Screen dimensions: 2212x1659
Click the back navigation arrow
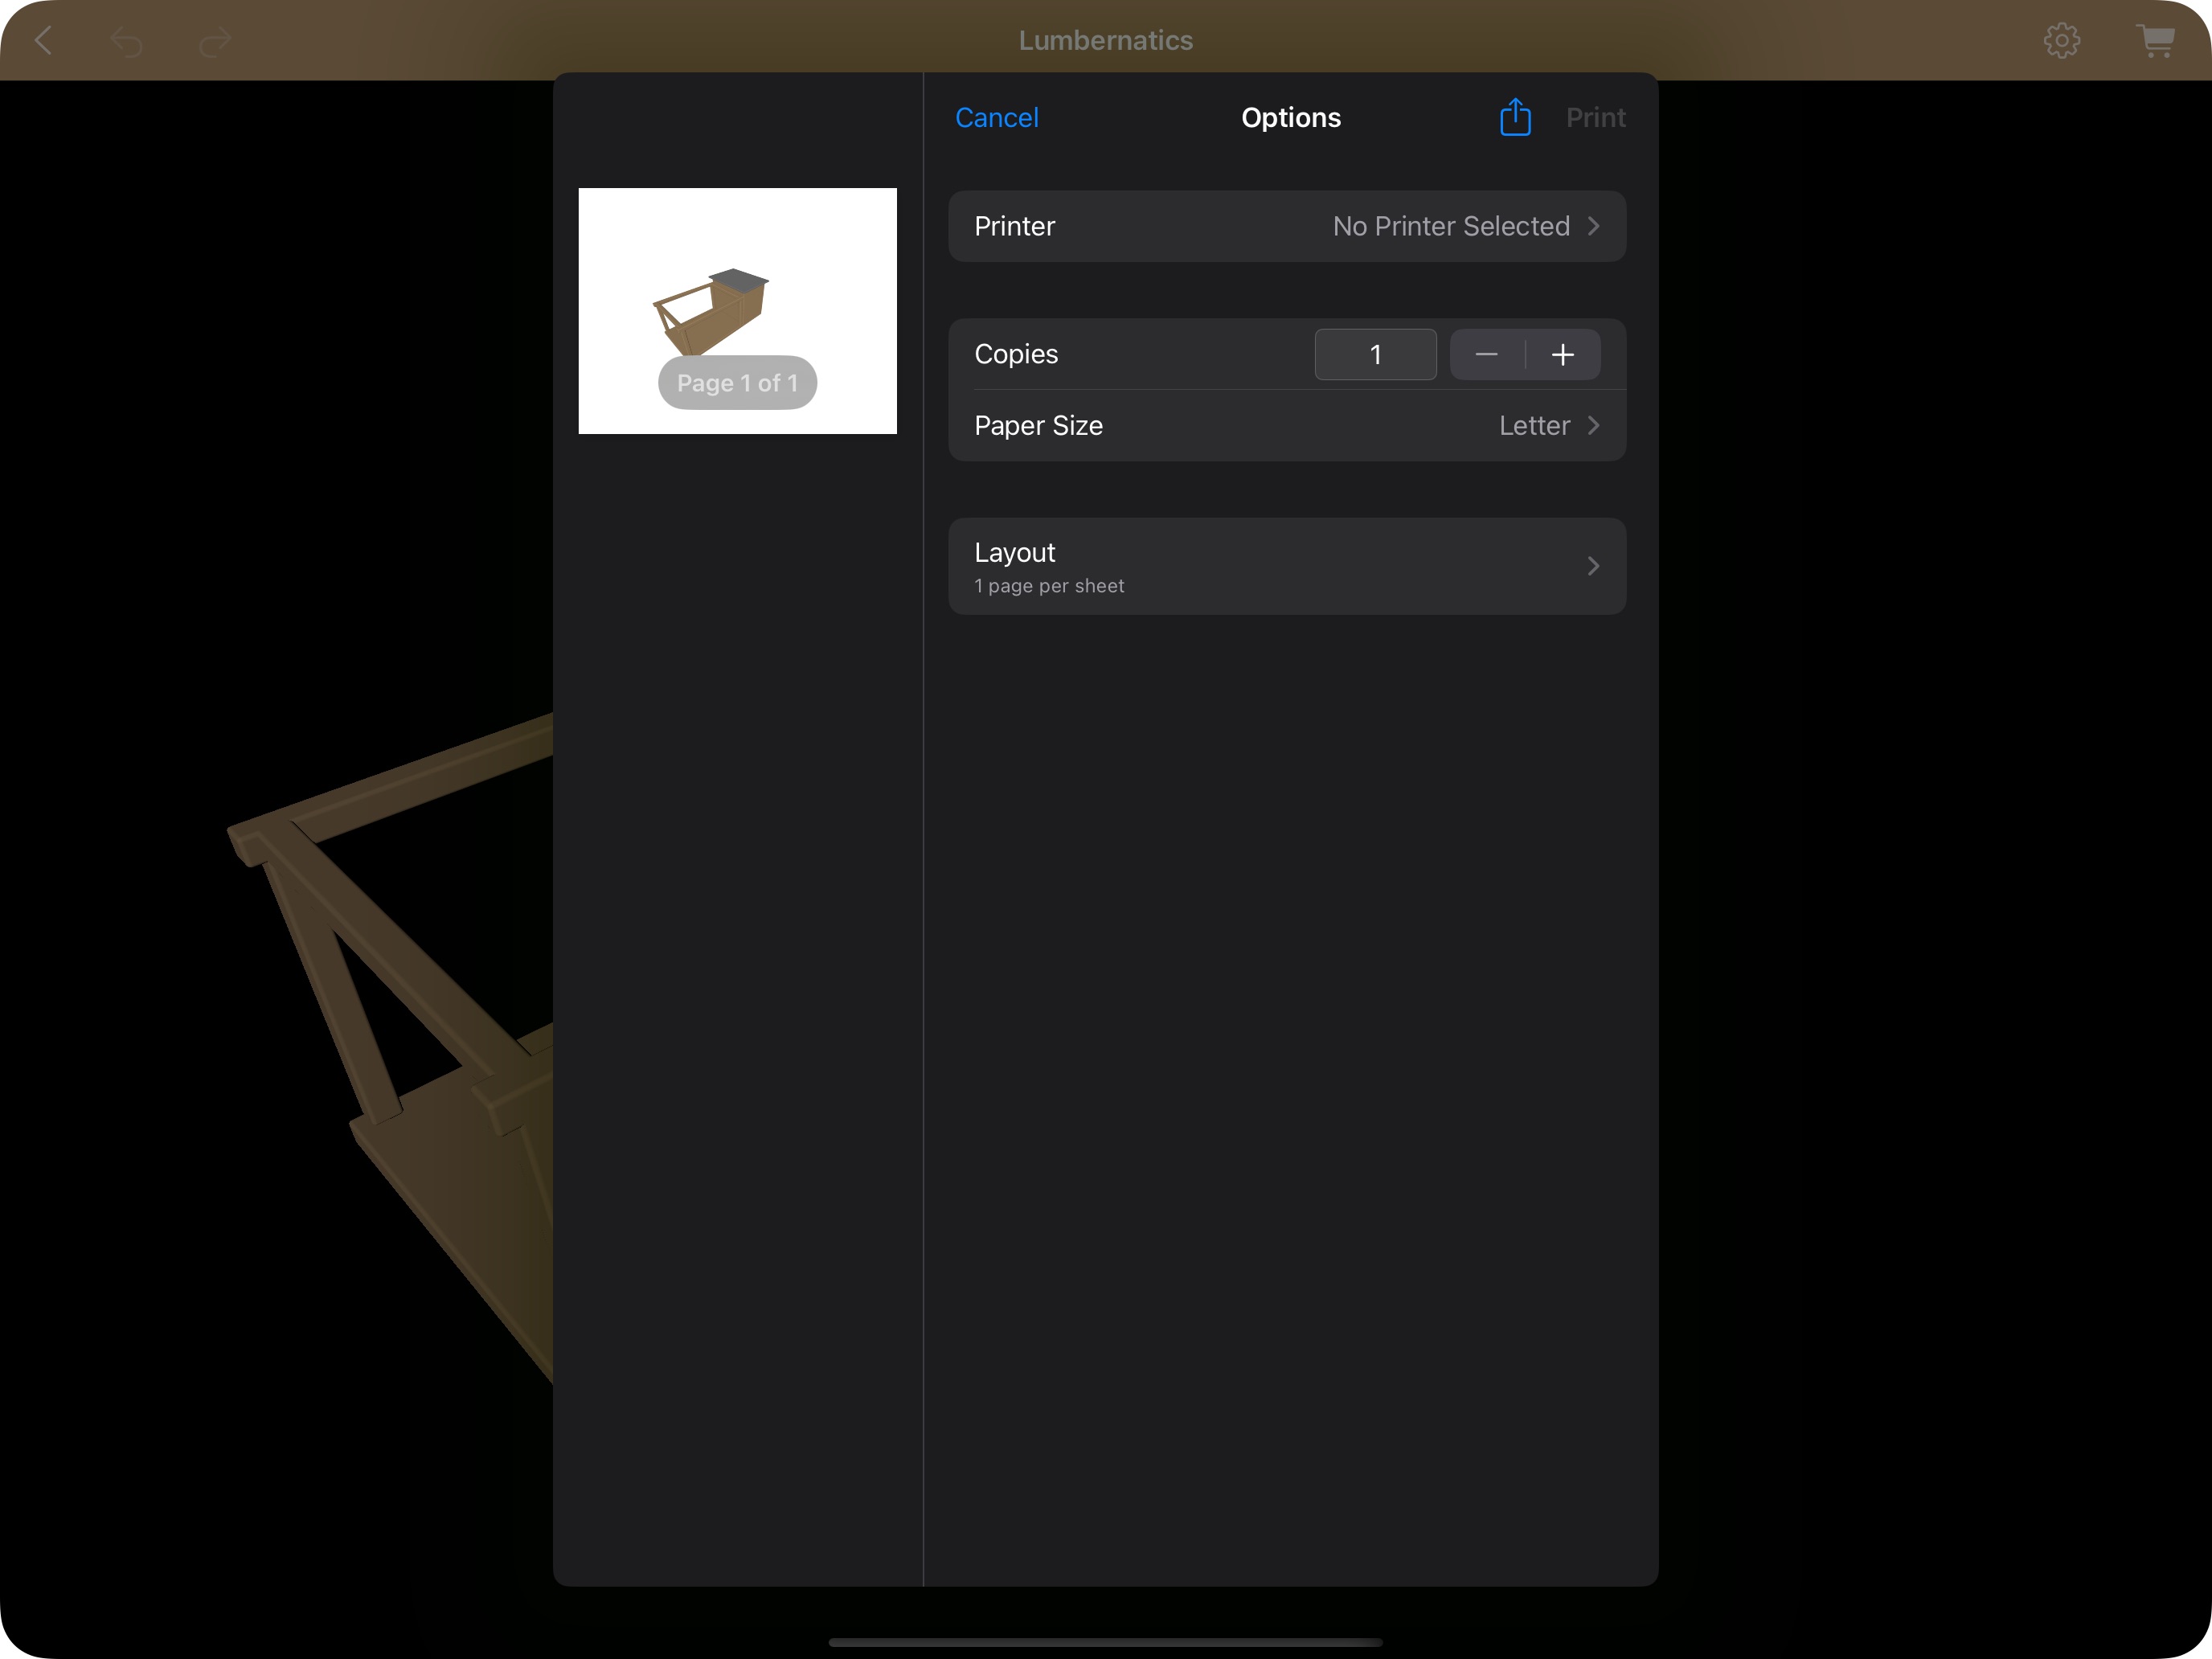[44, 40]
